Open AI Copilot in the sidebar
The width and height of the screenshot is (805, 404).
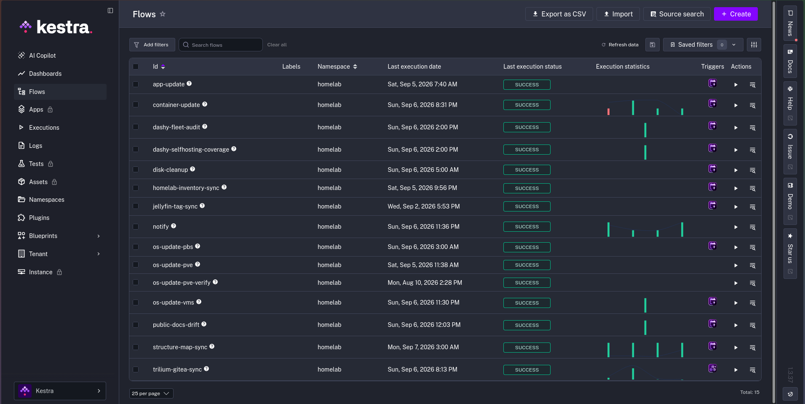pyautogui.click(x=60, y=56)
